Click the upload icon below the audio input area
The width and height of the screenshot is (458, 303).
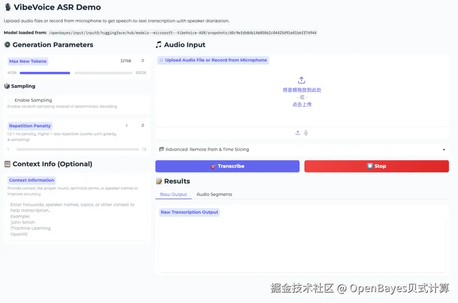click(297, 132)
